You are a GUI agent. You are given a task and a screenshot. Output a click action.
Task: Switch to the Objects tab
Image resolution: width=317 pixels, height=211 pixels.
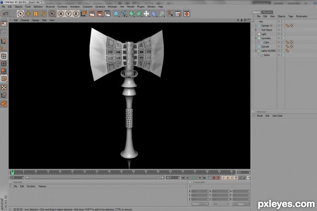click(x=256, y=12)
